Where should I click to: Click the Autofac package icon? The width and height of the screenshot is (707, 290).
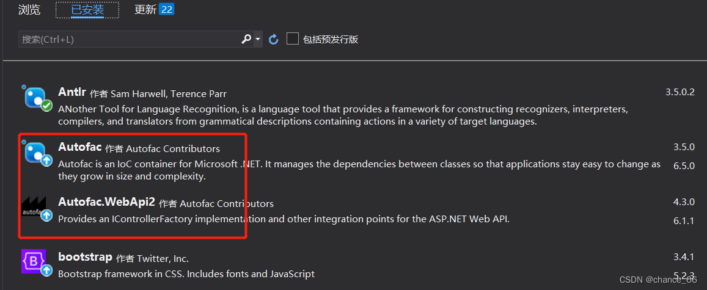tap(37, 153)
